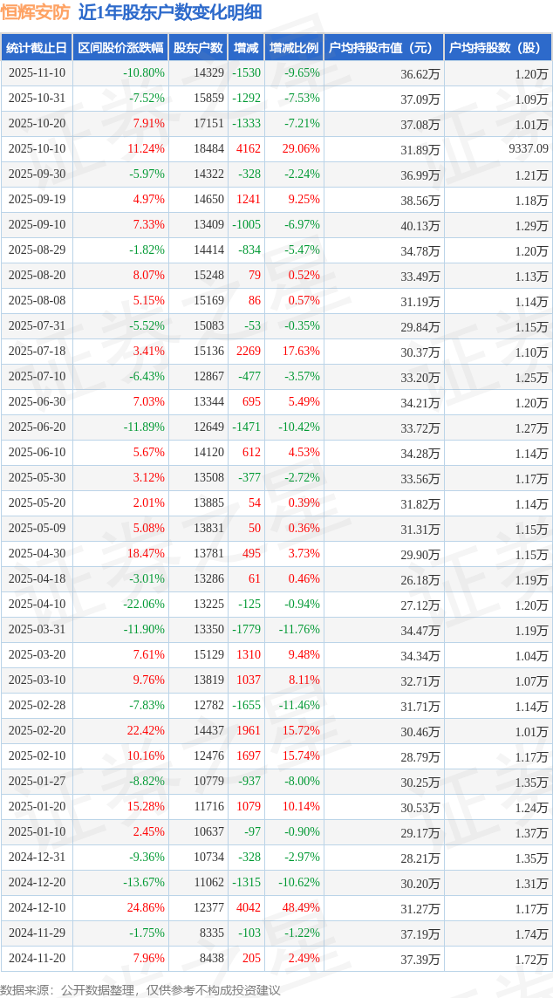
Task: Select the 2025-10-10 date row
Action: point(36,149)
